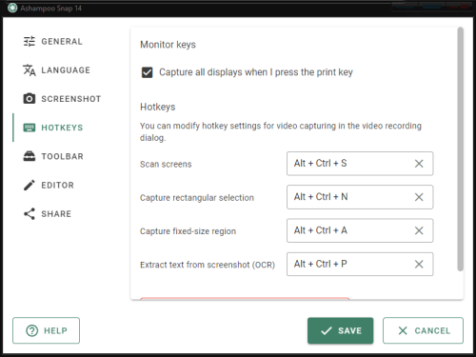Focus the Alt + Ctrl + S hotkey field

(349, 164)
